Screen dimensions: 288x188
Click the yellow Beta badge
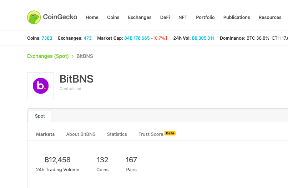click(x=170, y=133)
